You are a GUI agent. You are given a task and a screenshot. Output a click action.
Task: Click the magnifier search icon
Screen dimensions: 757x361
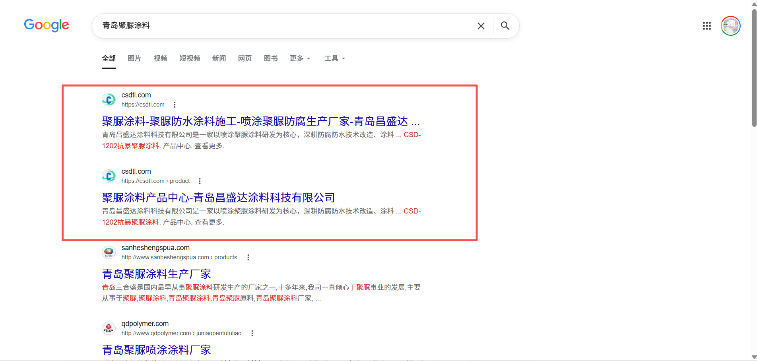click(505, 26)
